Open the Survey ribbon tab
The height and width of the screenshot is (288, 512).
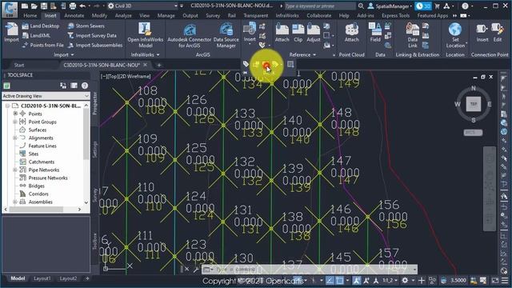(x=213, y=15)
